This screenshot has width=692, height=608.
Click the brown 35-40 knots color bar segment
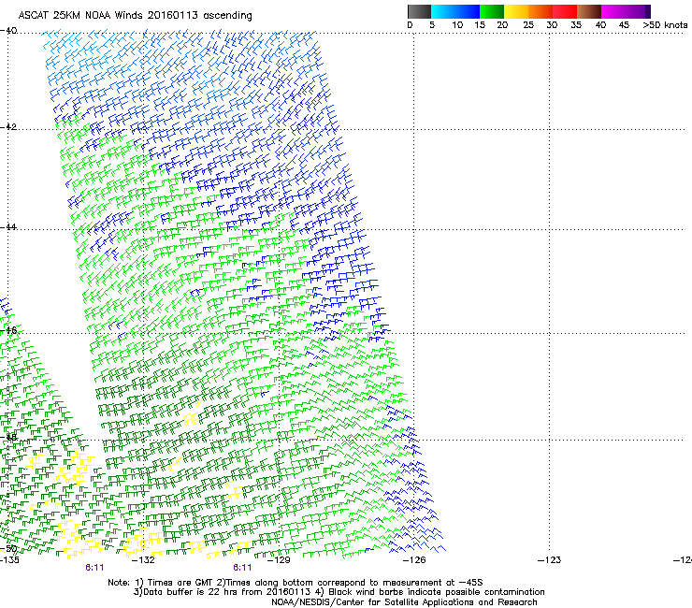[x=589, y=11]
